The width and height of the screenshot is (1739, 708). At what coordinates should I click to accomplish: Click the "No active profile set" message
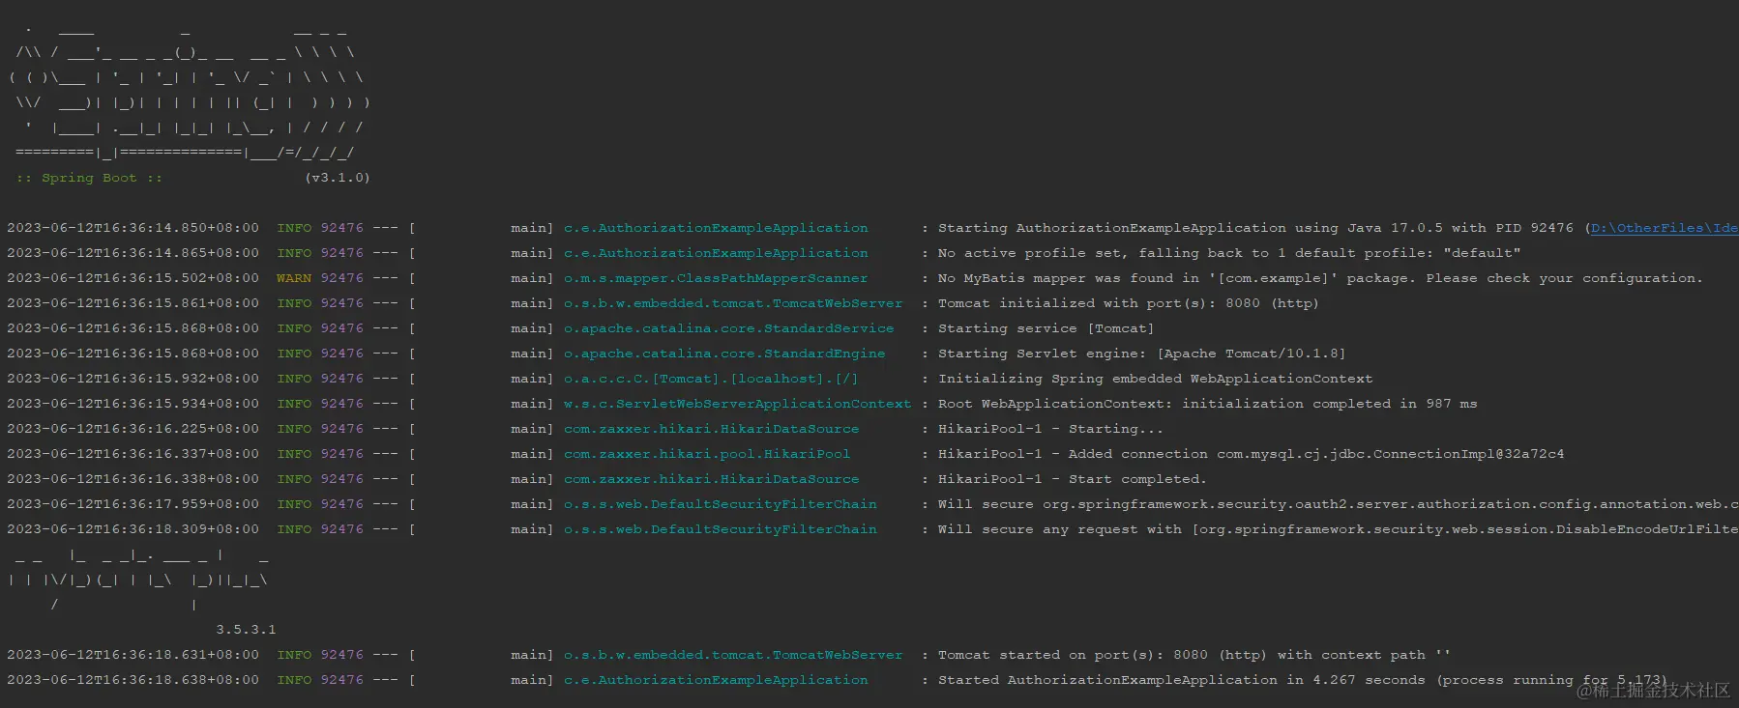point(1228,253)
